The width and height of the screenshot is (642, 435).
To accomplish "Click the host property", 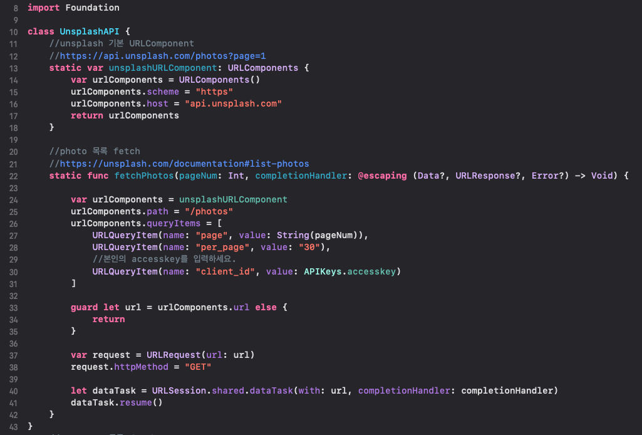I will click(157, 103).
